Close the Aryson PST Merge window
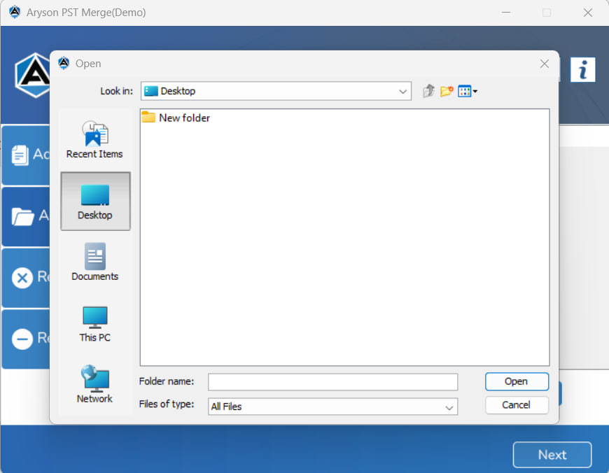609x473 pixels. point(587,13)
